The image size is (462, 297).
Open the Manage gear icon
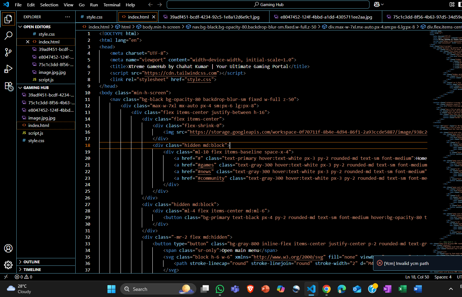[x=8, y=265]
